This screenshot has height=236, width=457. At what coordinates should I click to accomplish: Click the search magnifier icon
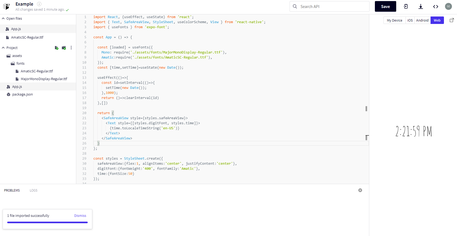[x=295, y=6]
